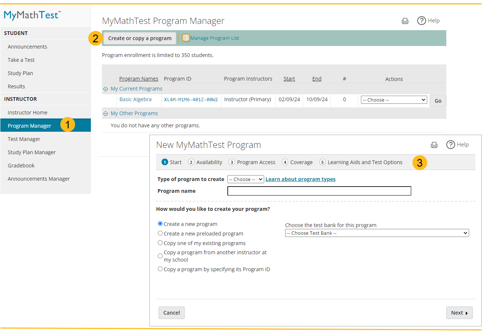Go to step 4 Coverage tab
Viewport: 482px width, 333px height.
click(297, 162)
